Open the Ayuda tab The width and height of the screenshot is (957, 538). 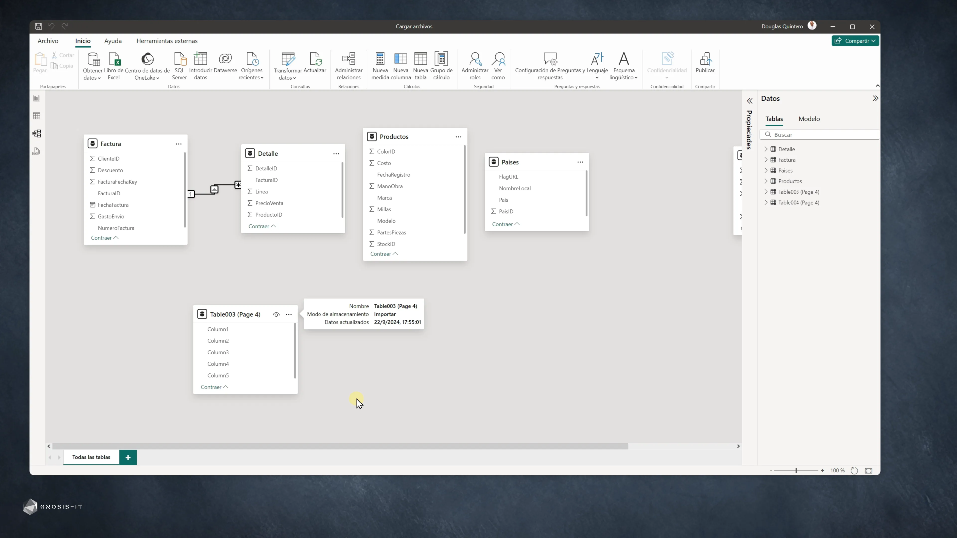[113, 41]
